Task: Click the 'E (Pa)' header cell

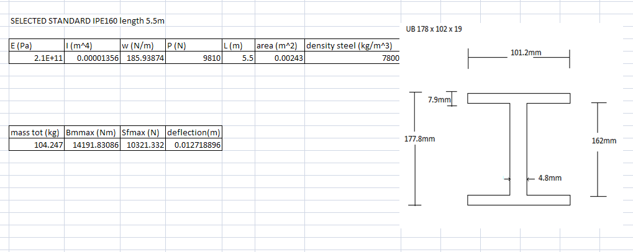Action: pyautogui.click(x=37, y=45)
